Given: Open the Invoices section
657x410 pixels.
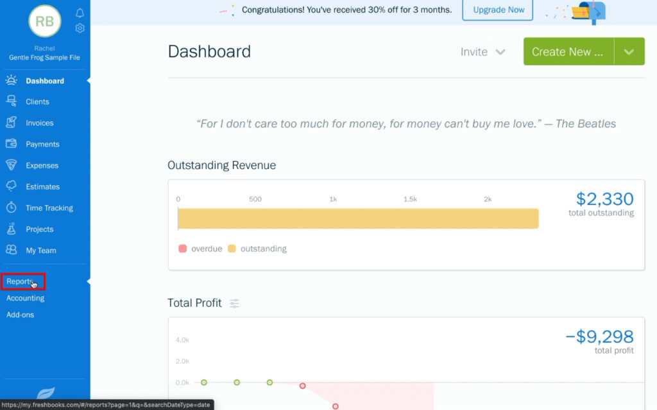Looking at the screenshot, I should [x=37, y=122].
